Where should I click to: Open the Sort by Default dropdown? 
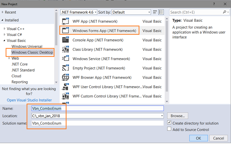[x=131, y=12]
